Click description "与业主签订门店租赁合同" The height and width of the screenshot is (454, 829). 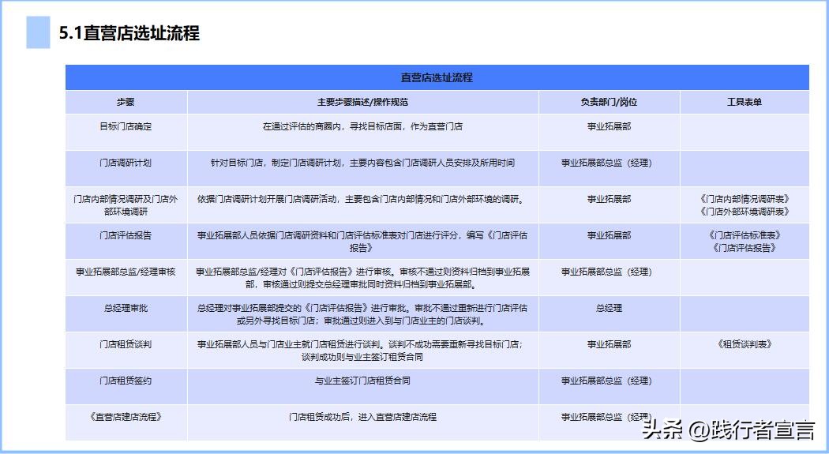click(x=362, y=381)
